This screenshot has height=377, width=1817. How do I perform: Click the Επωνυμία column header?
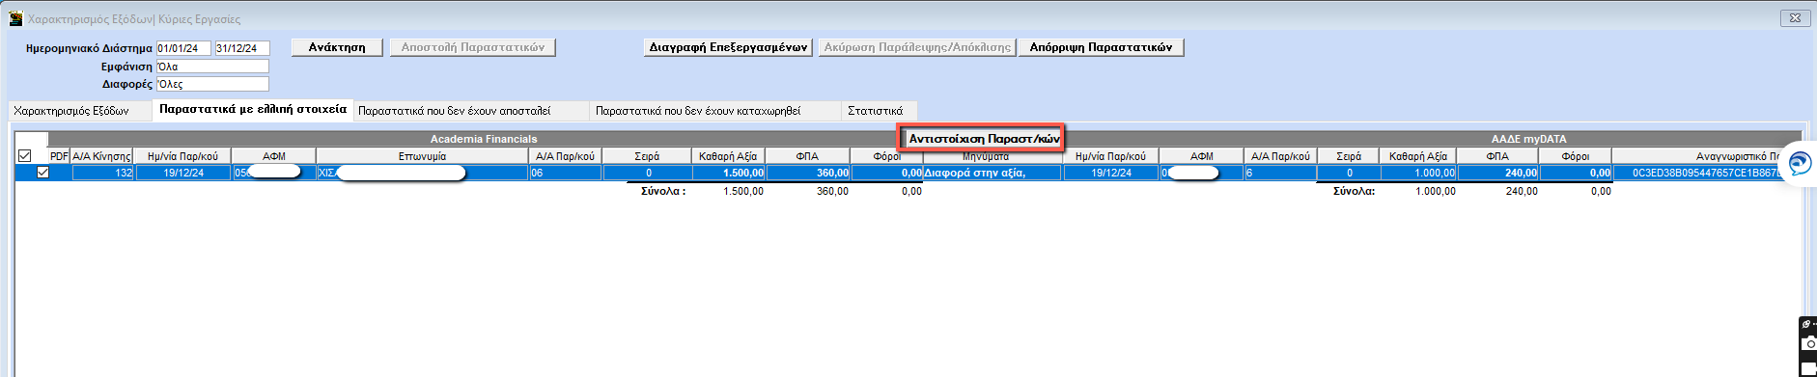point(422,156)
